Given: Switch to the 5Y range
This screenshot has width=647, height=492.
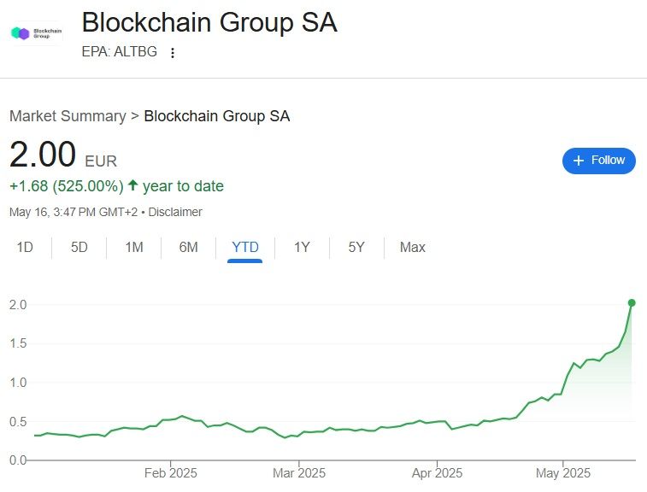Looking at the screenshot, I should [356, 248].
